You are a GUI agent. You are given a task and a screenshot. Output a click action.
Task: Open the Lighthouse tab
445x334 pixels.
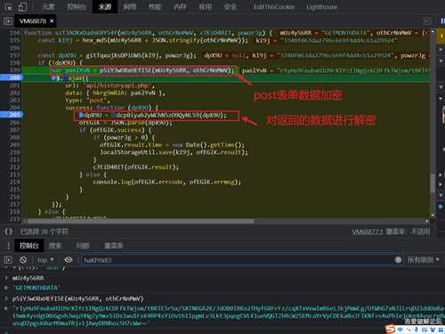pyautogui.click(x=321, y=7)
